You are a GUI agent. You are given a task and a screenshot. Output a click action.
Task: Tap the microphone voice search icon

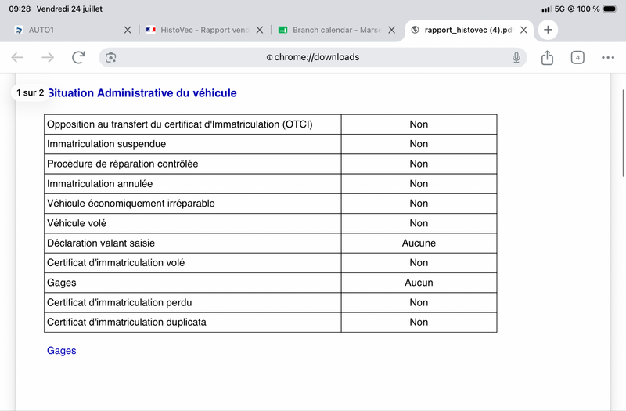click(516, 57)
